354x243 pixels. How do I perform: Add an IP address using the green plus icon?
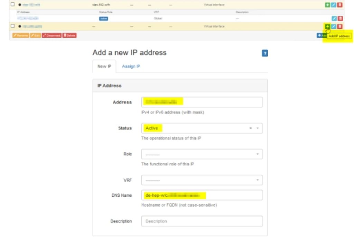click(x=327, y=26)
